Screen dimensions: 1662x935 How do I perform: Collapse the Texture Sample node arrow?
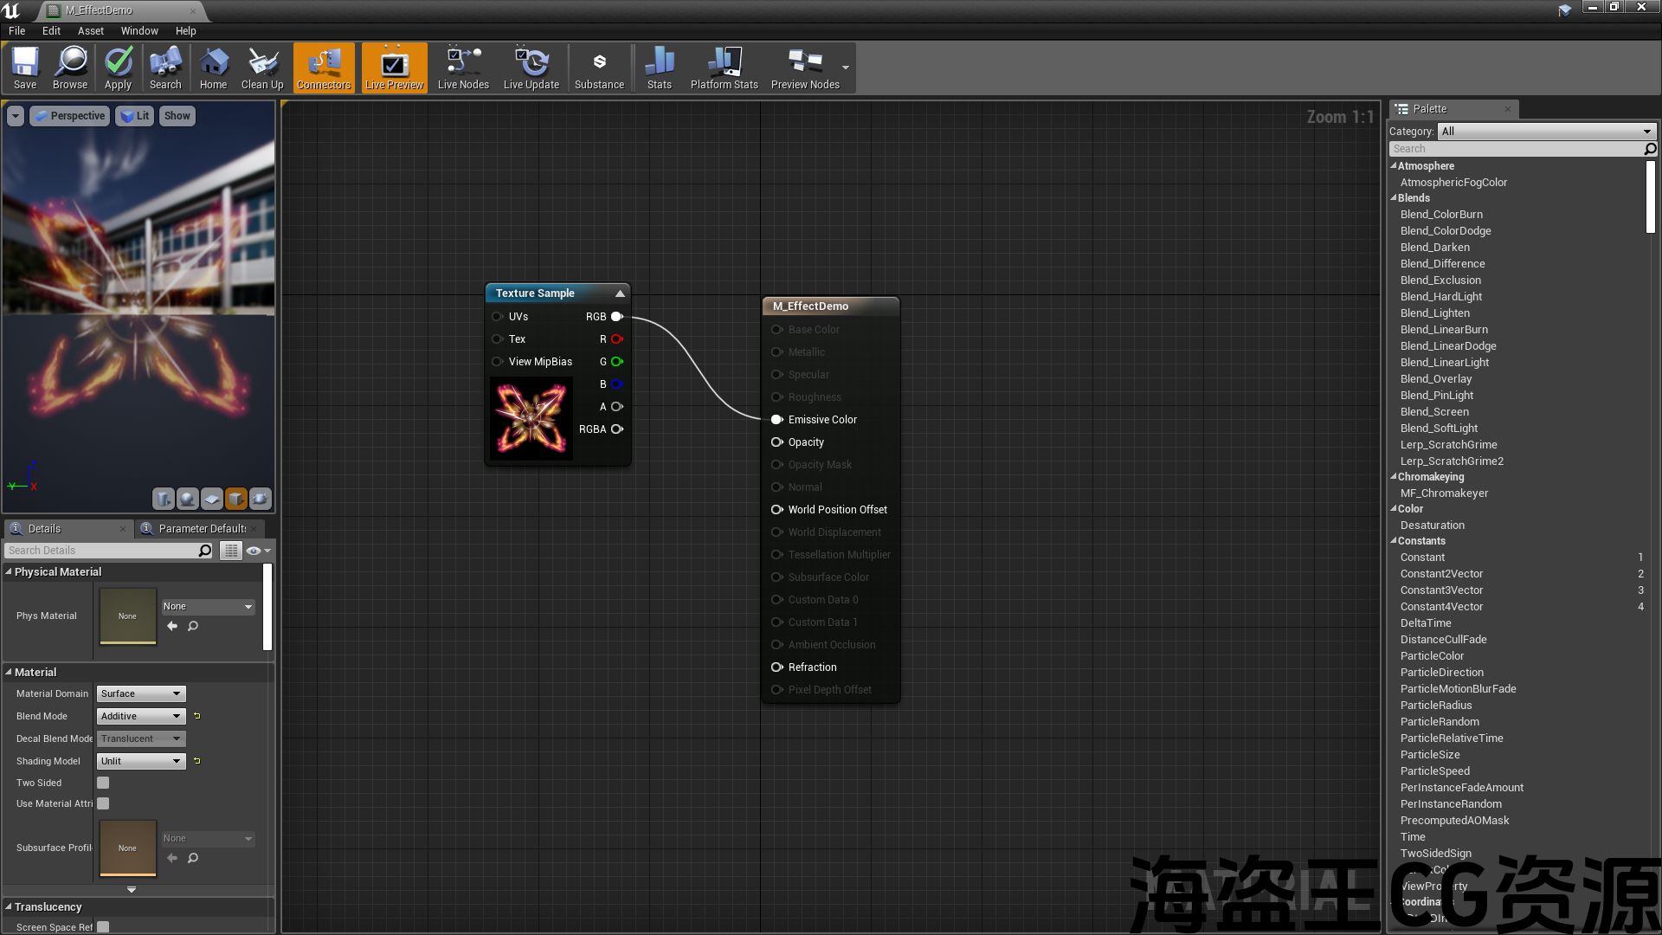(620, 293)
